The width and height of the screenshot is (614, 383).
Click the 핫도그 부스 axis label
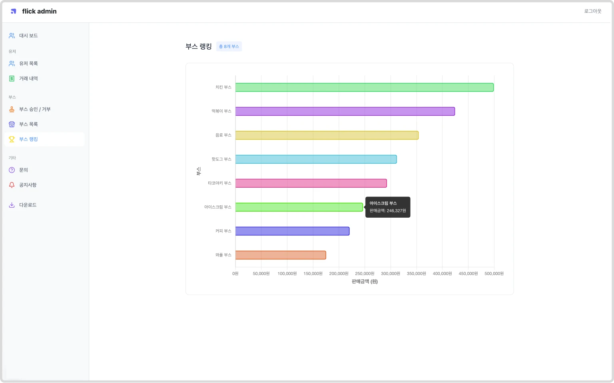pyautogui.click(x=221, y=159)
